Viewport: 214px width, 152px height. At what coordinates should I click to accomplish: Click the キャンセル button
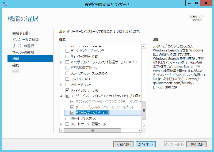pyautogui.click(x=196, y=144)
